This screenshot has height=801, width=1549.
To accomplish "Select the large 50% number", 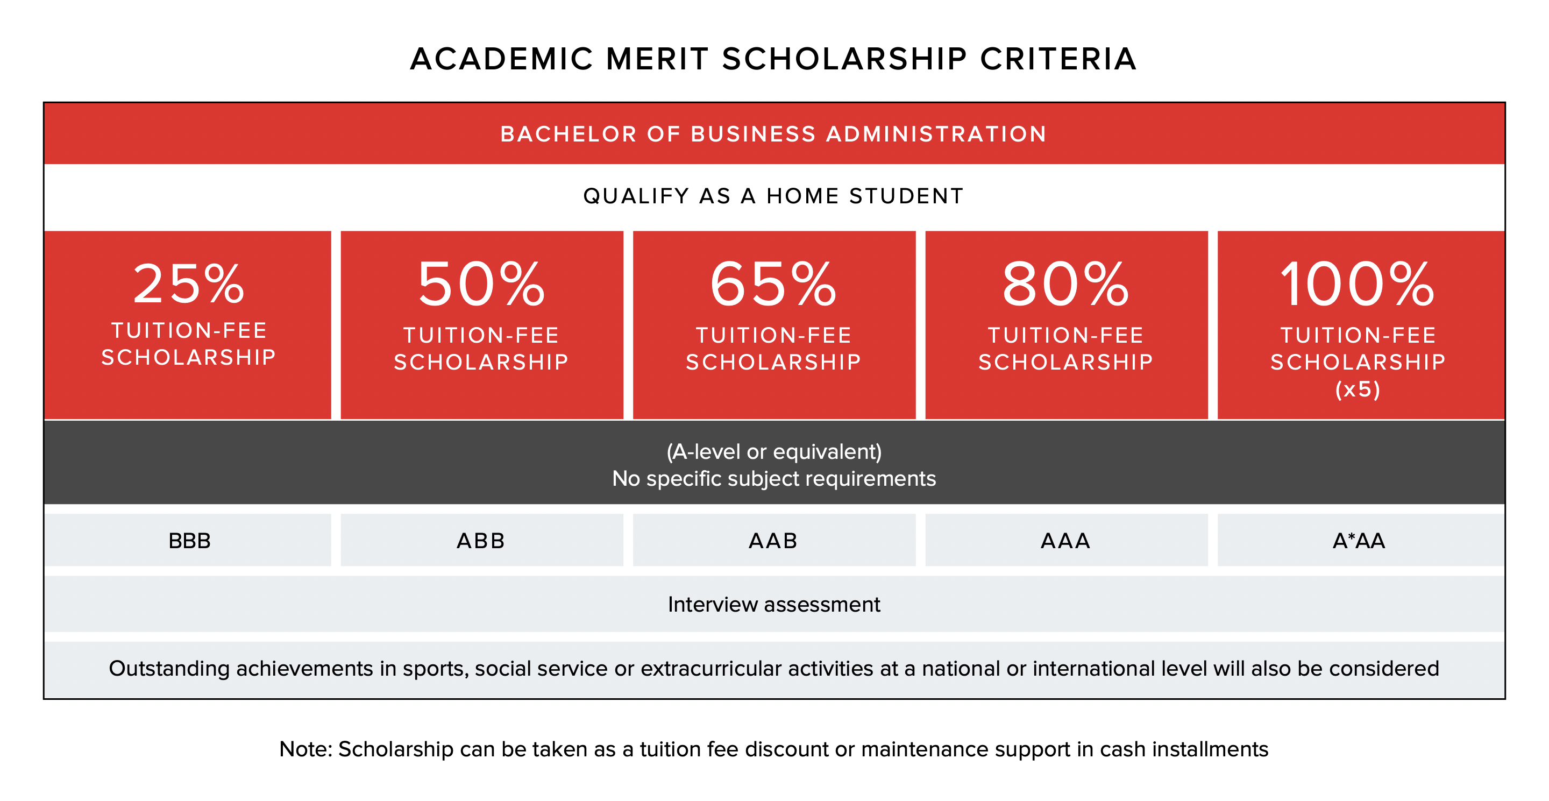I will click(x=481, y=284).
